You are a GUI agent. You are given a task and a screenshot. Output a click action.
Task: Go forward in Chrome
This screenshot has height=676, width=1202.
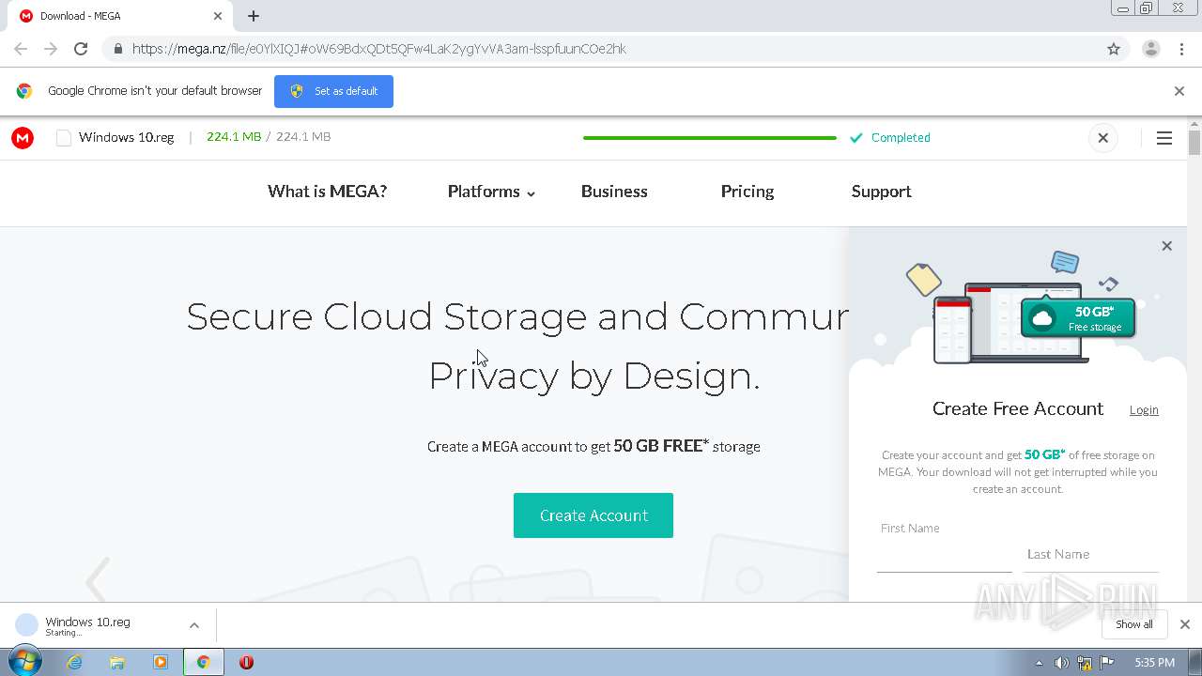pos(51,49)
